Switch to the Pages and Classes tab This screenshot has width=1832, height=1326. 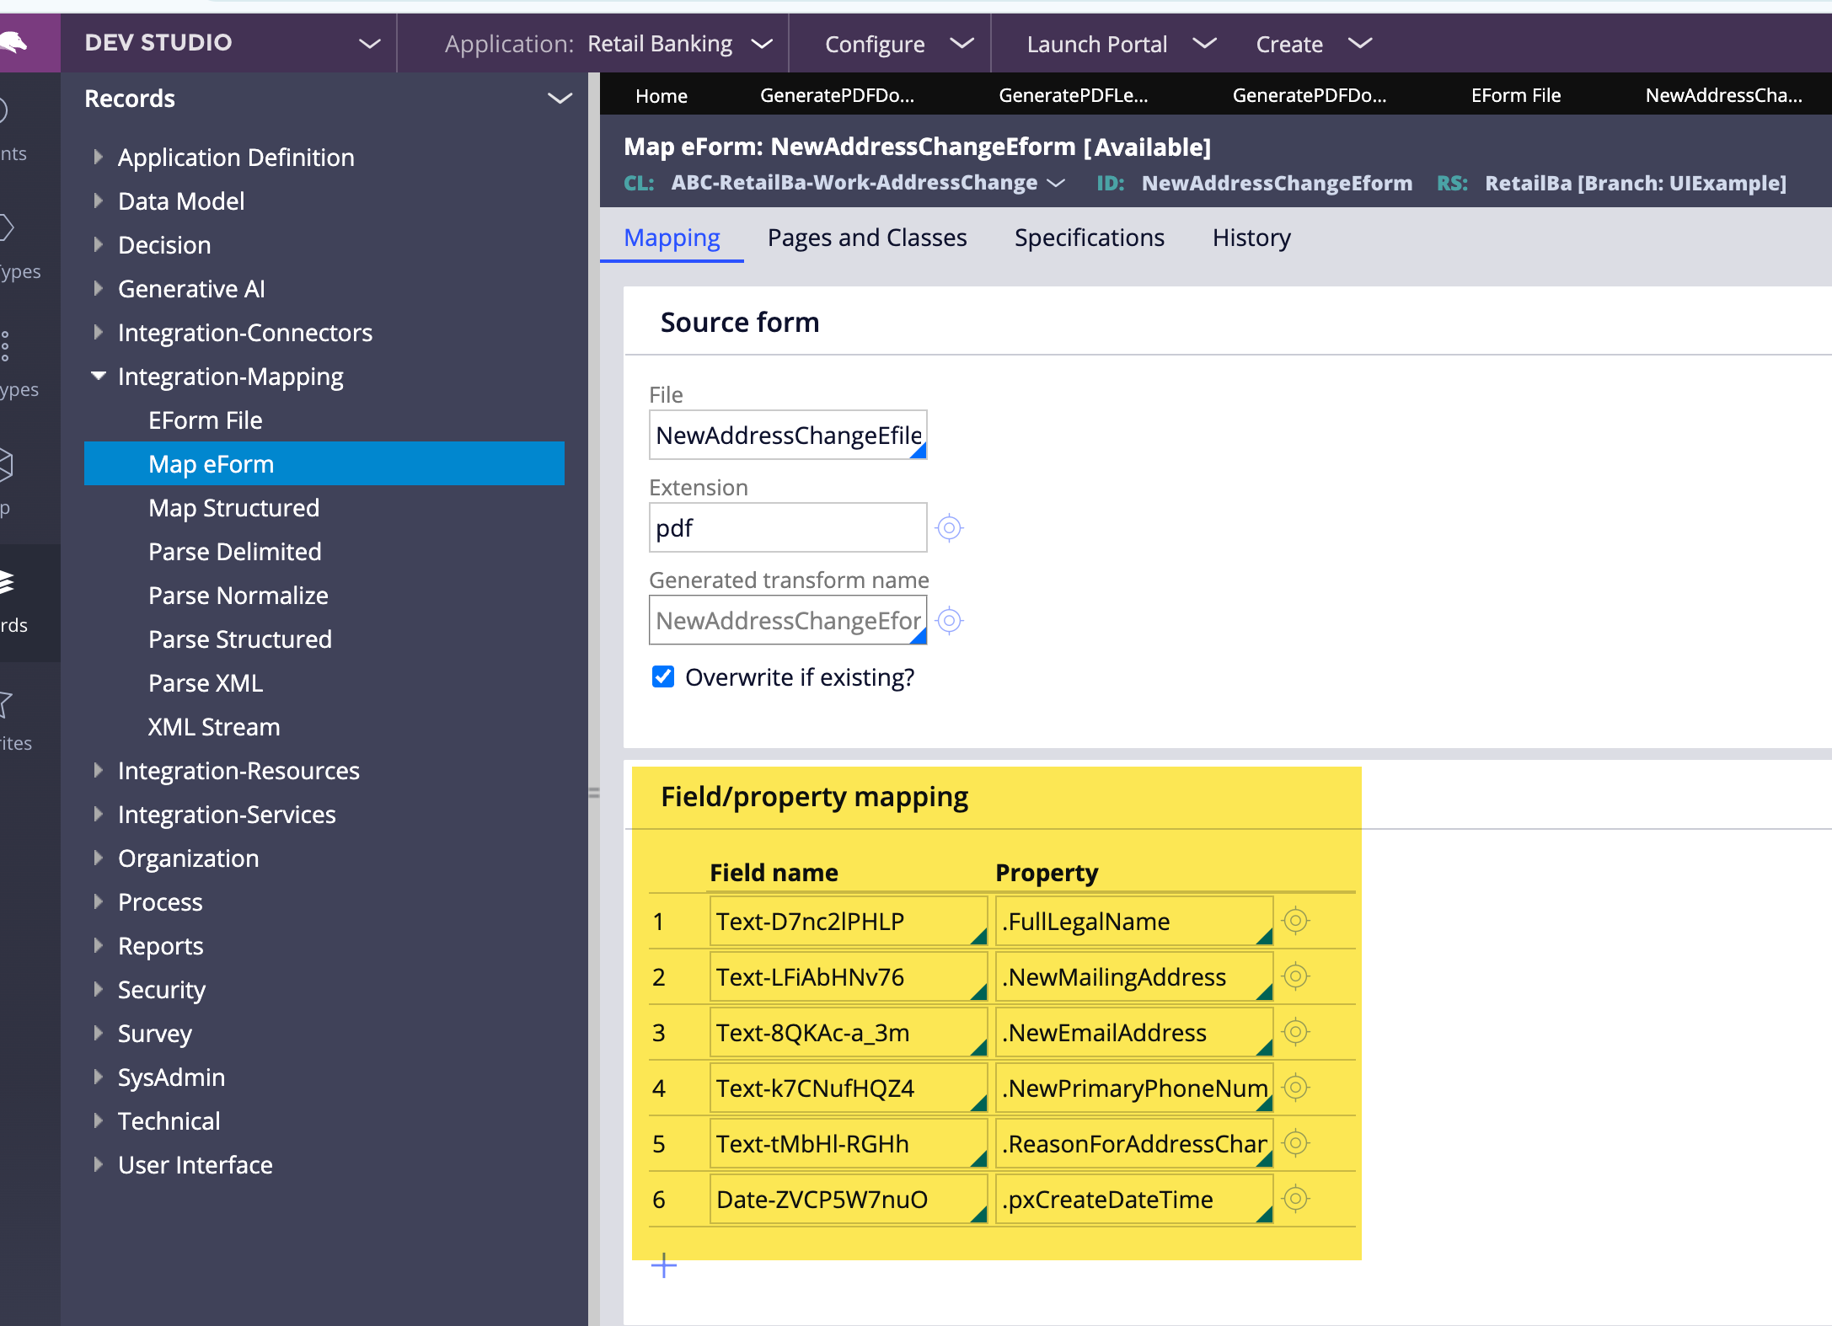click(x=867, y=238)
